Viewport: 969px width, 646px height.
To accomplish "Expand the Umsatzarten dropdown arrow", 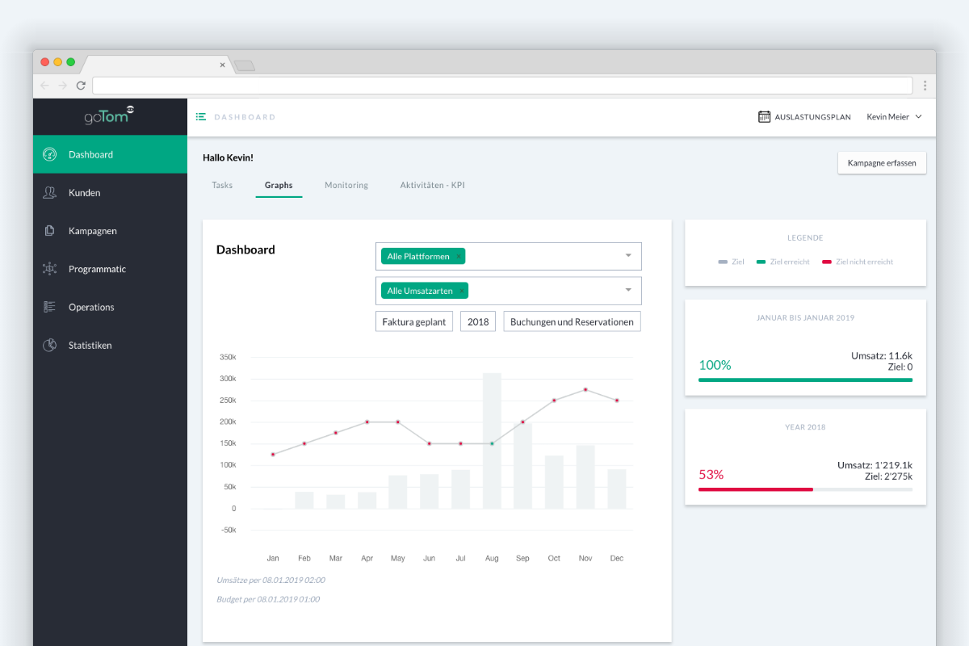I will [628, 290].
